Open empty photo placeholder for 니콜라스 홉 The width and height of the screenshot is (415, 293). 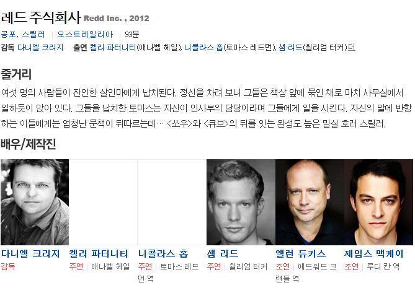[172, 202]
